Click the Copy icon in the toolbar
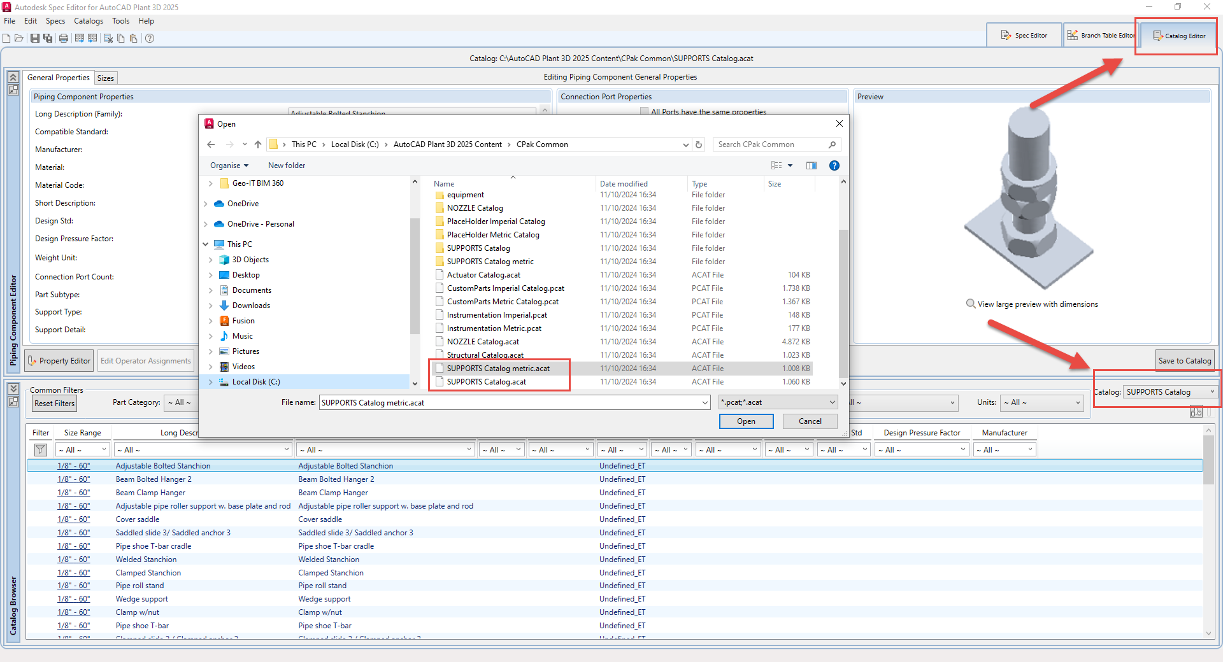The width and height of the screenshot is (1223, 662). [x=121, y=38]
